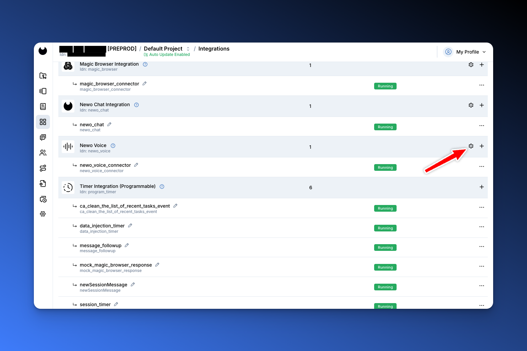Image resolution: width=527 pixels, height=351 pixels.
Task: Click Timer Integration clock logo
Action: pos(68,188)
